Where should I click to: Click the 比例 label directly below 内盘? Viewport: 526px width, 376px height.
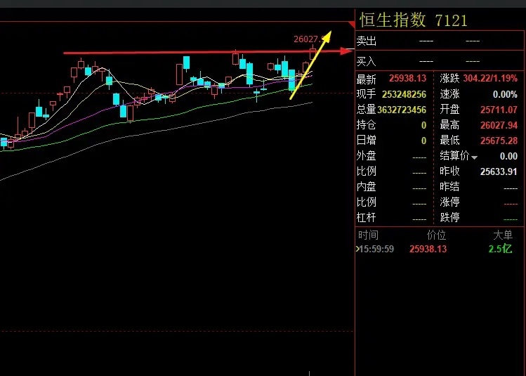[x=367, y=202]
